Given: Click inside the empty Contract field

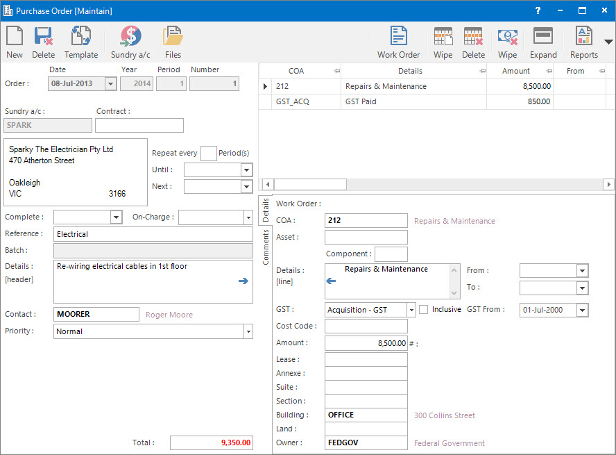Looking at the screenshot, I should (139, 125).
